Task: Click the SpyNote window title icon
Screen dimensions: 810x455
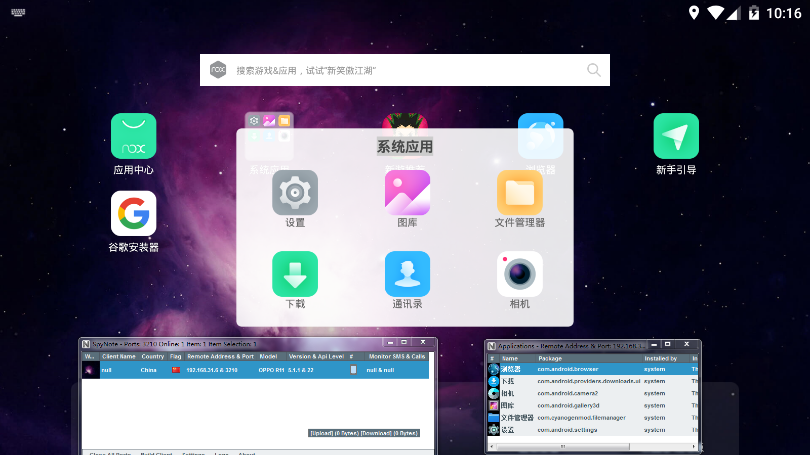Action: click(86, 344)
